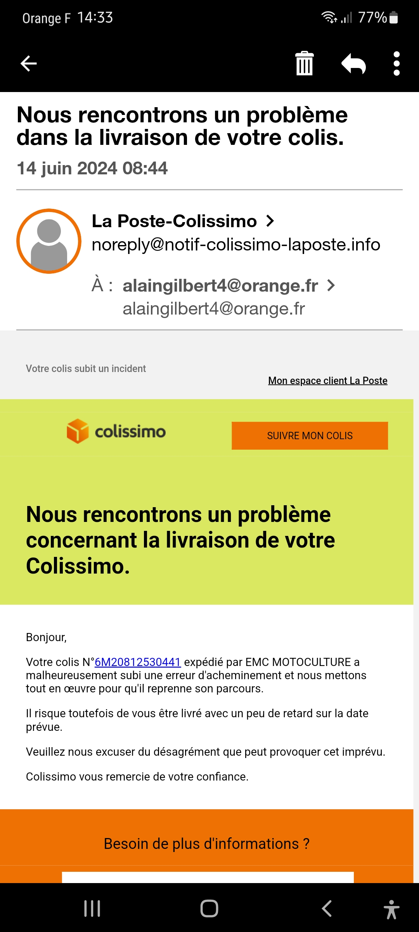Tap the SUIVRE MON COLIS button
The image size is (419, 932).
pos(310,436)
